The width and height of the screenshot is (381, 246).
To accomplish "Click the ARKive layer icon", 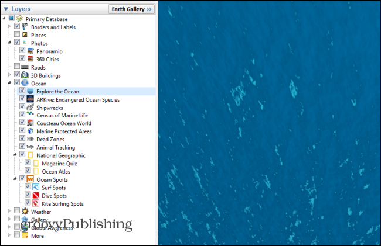I will pos(30,99).
